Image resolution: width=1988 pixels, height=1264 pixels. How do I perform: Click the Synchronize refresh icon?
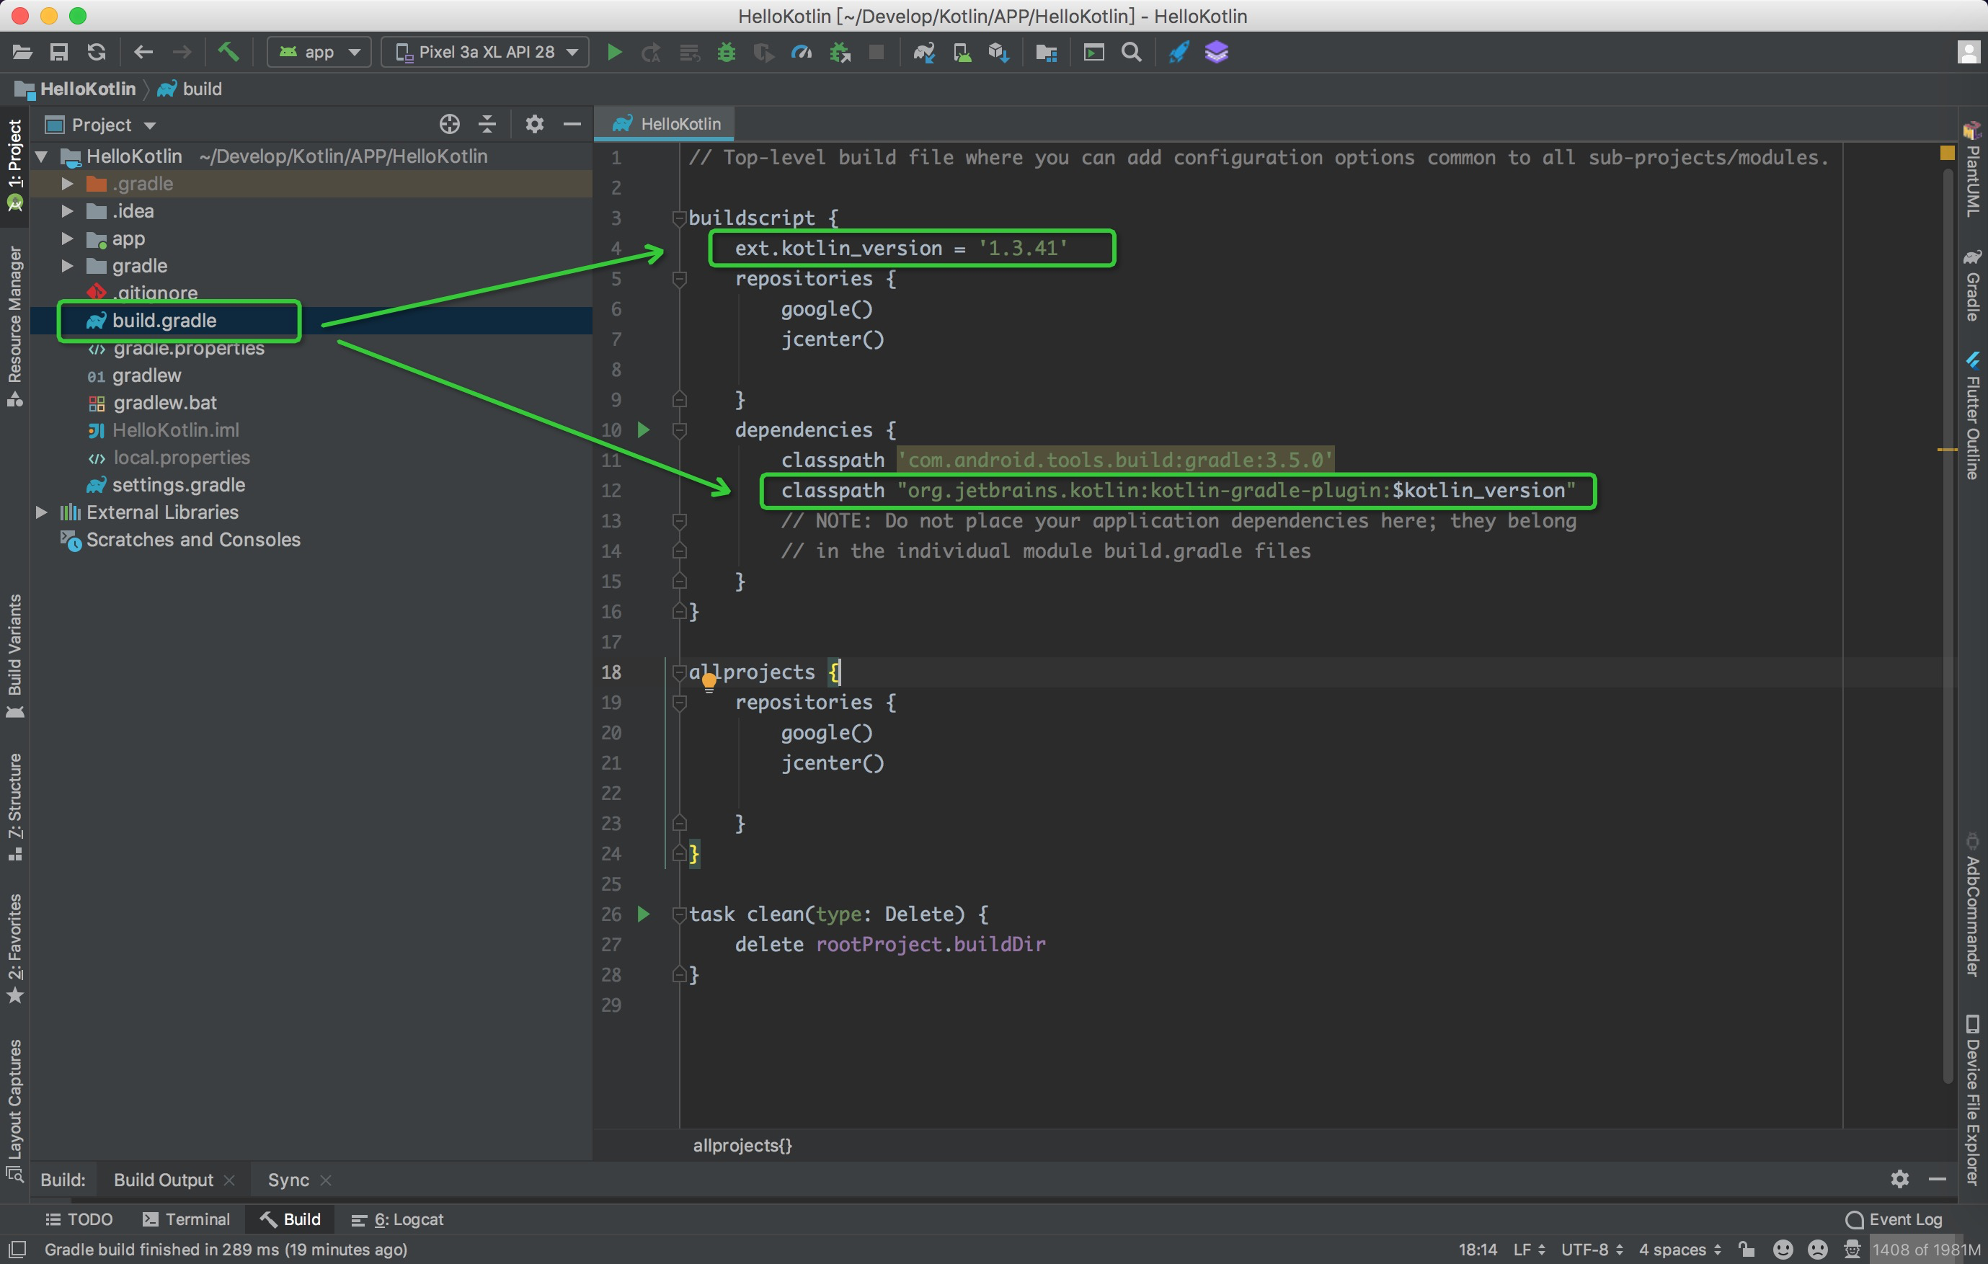[97, 53]
